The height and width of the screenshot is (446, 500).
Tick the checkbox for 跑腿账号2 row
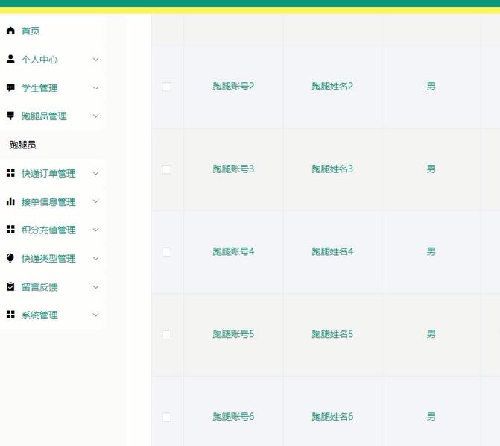point(166,87)
